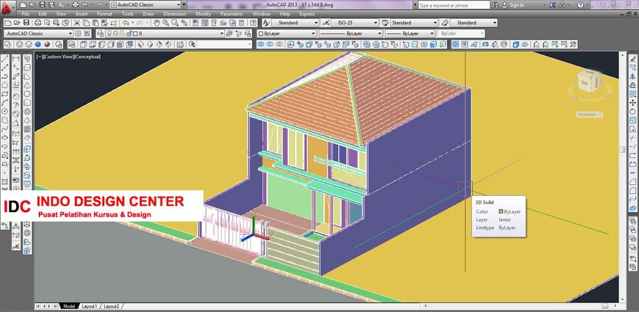Image resolution: width=639 pixels, height=312 pixels.
Task: Open Layer Properties Manager icon
Action: [x=99, y=34]
